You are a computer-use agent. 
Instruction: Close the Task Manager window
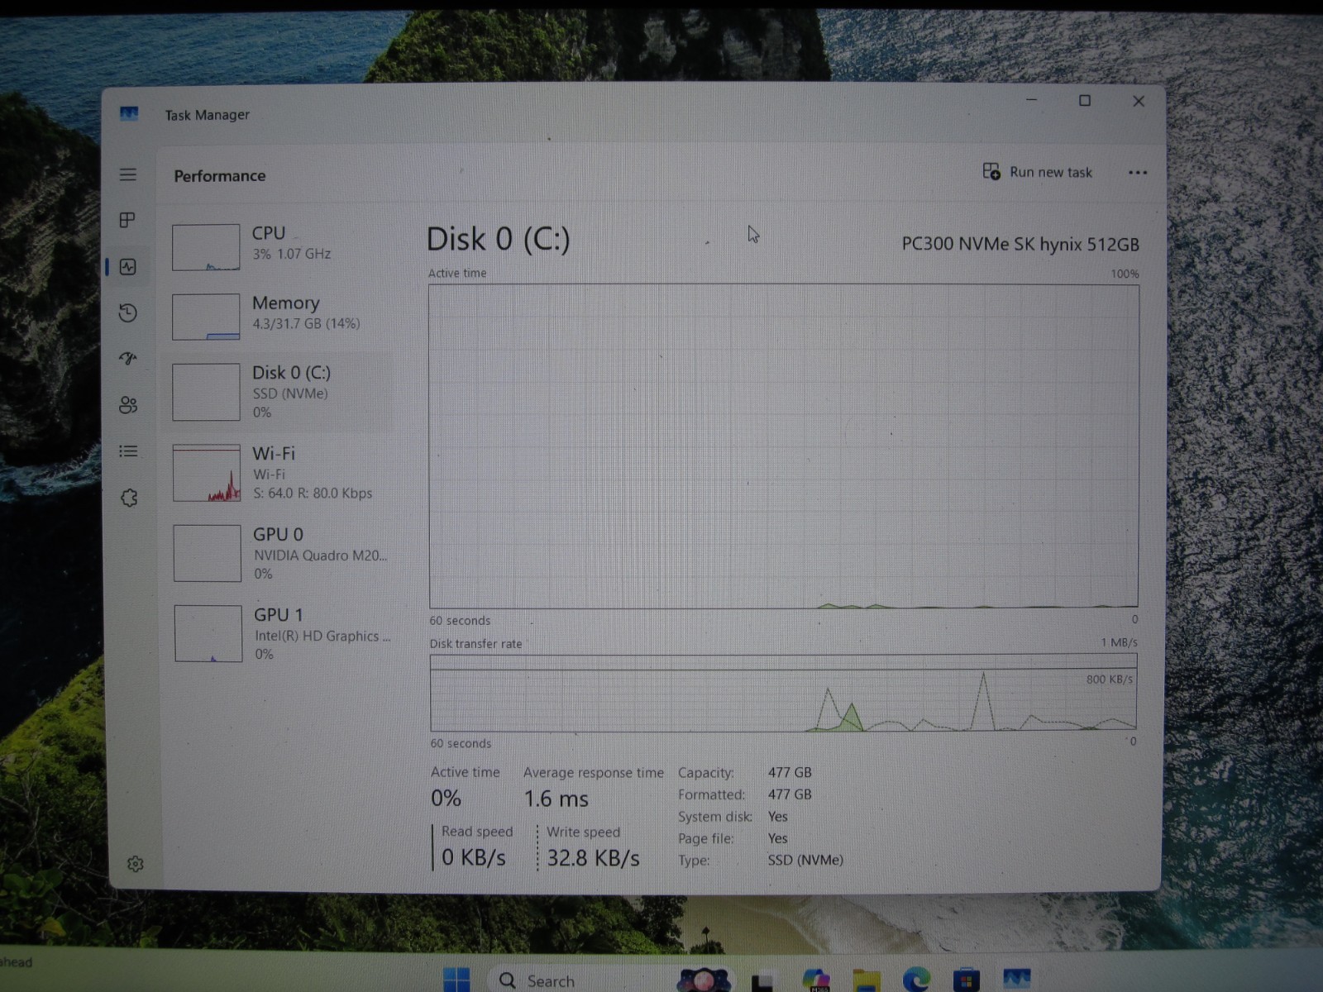pos(1139,101)
